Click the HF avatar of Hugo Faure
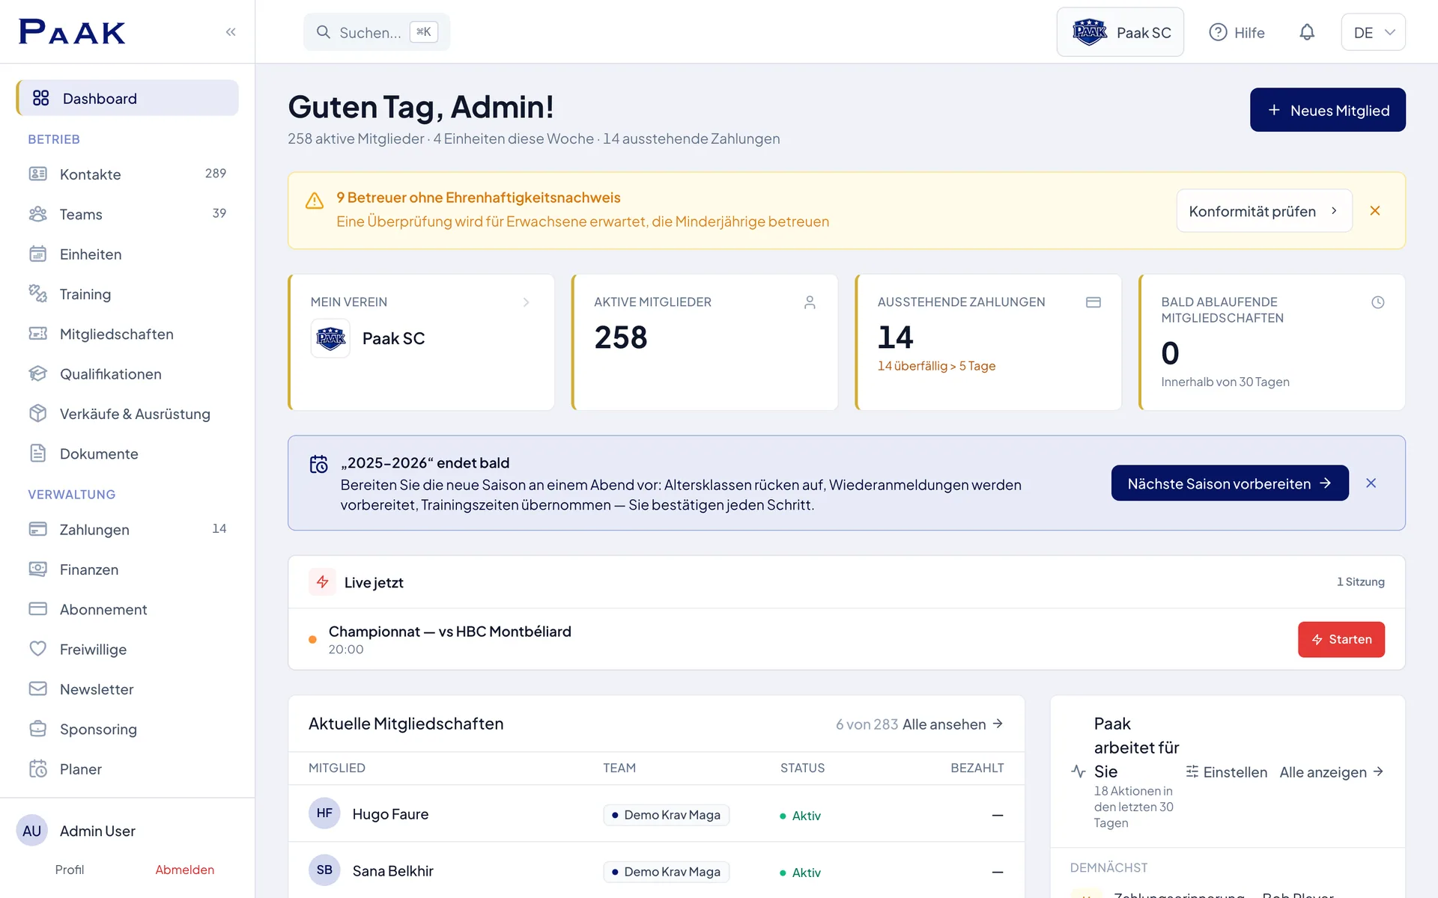The height and width of the screenshot is (898, 1438). coord(324,813)
